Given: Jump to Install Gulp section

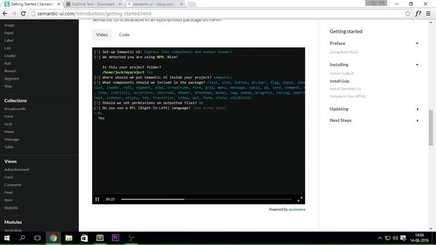Looking at the screenshot, I should point(339,81).
